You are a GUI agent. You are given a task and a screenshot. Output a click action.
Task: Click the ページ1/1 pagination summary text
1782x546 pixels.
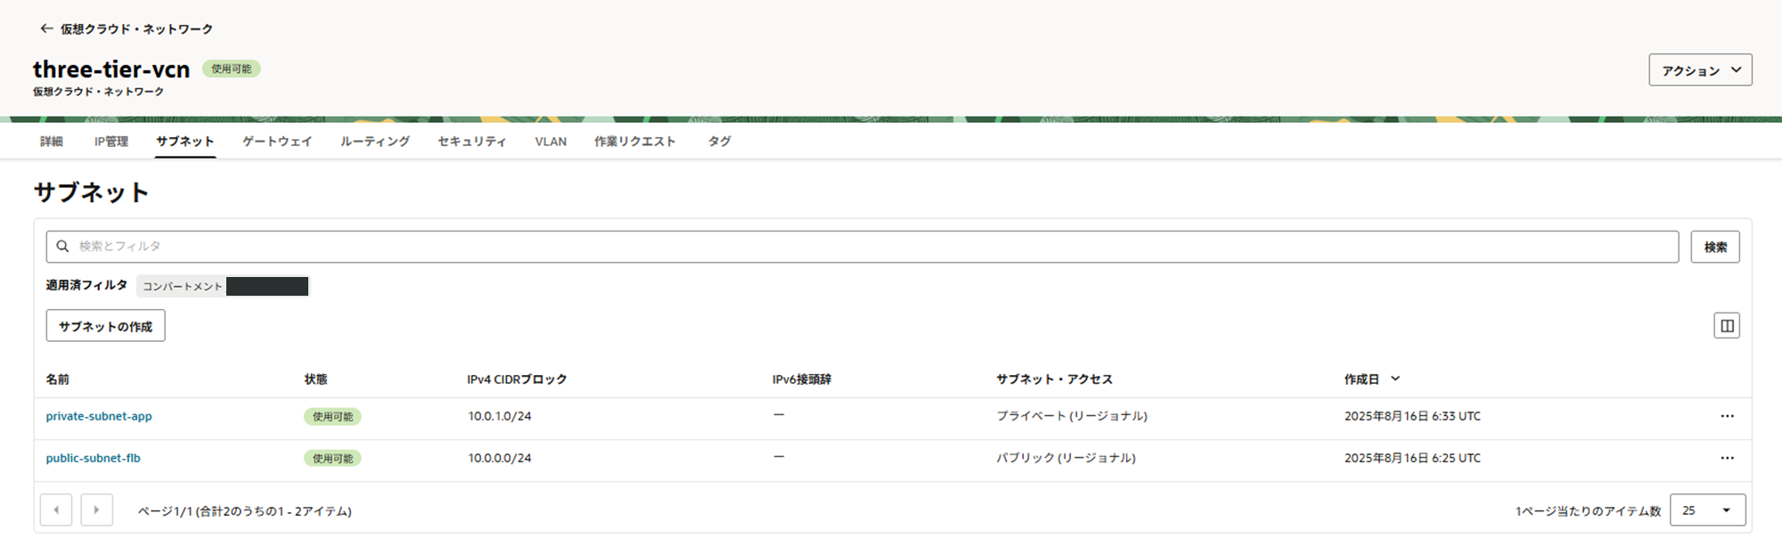pos(245,511)
